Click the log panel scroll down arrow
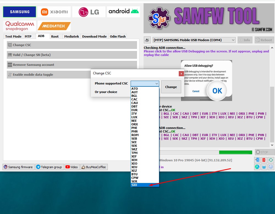 (x=272, y=145)
